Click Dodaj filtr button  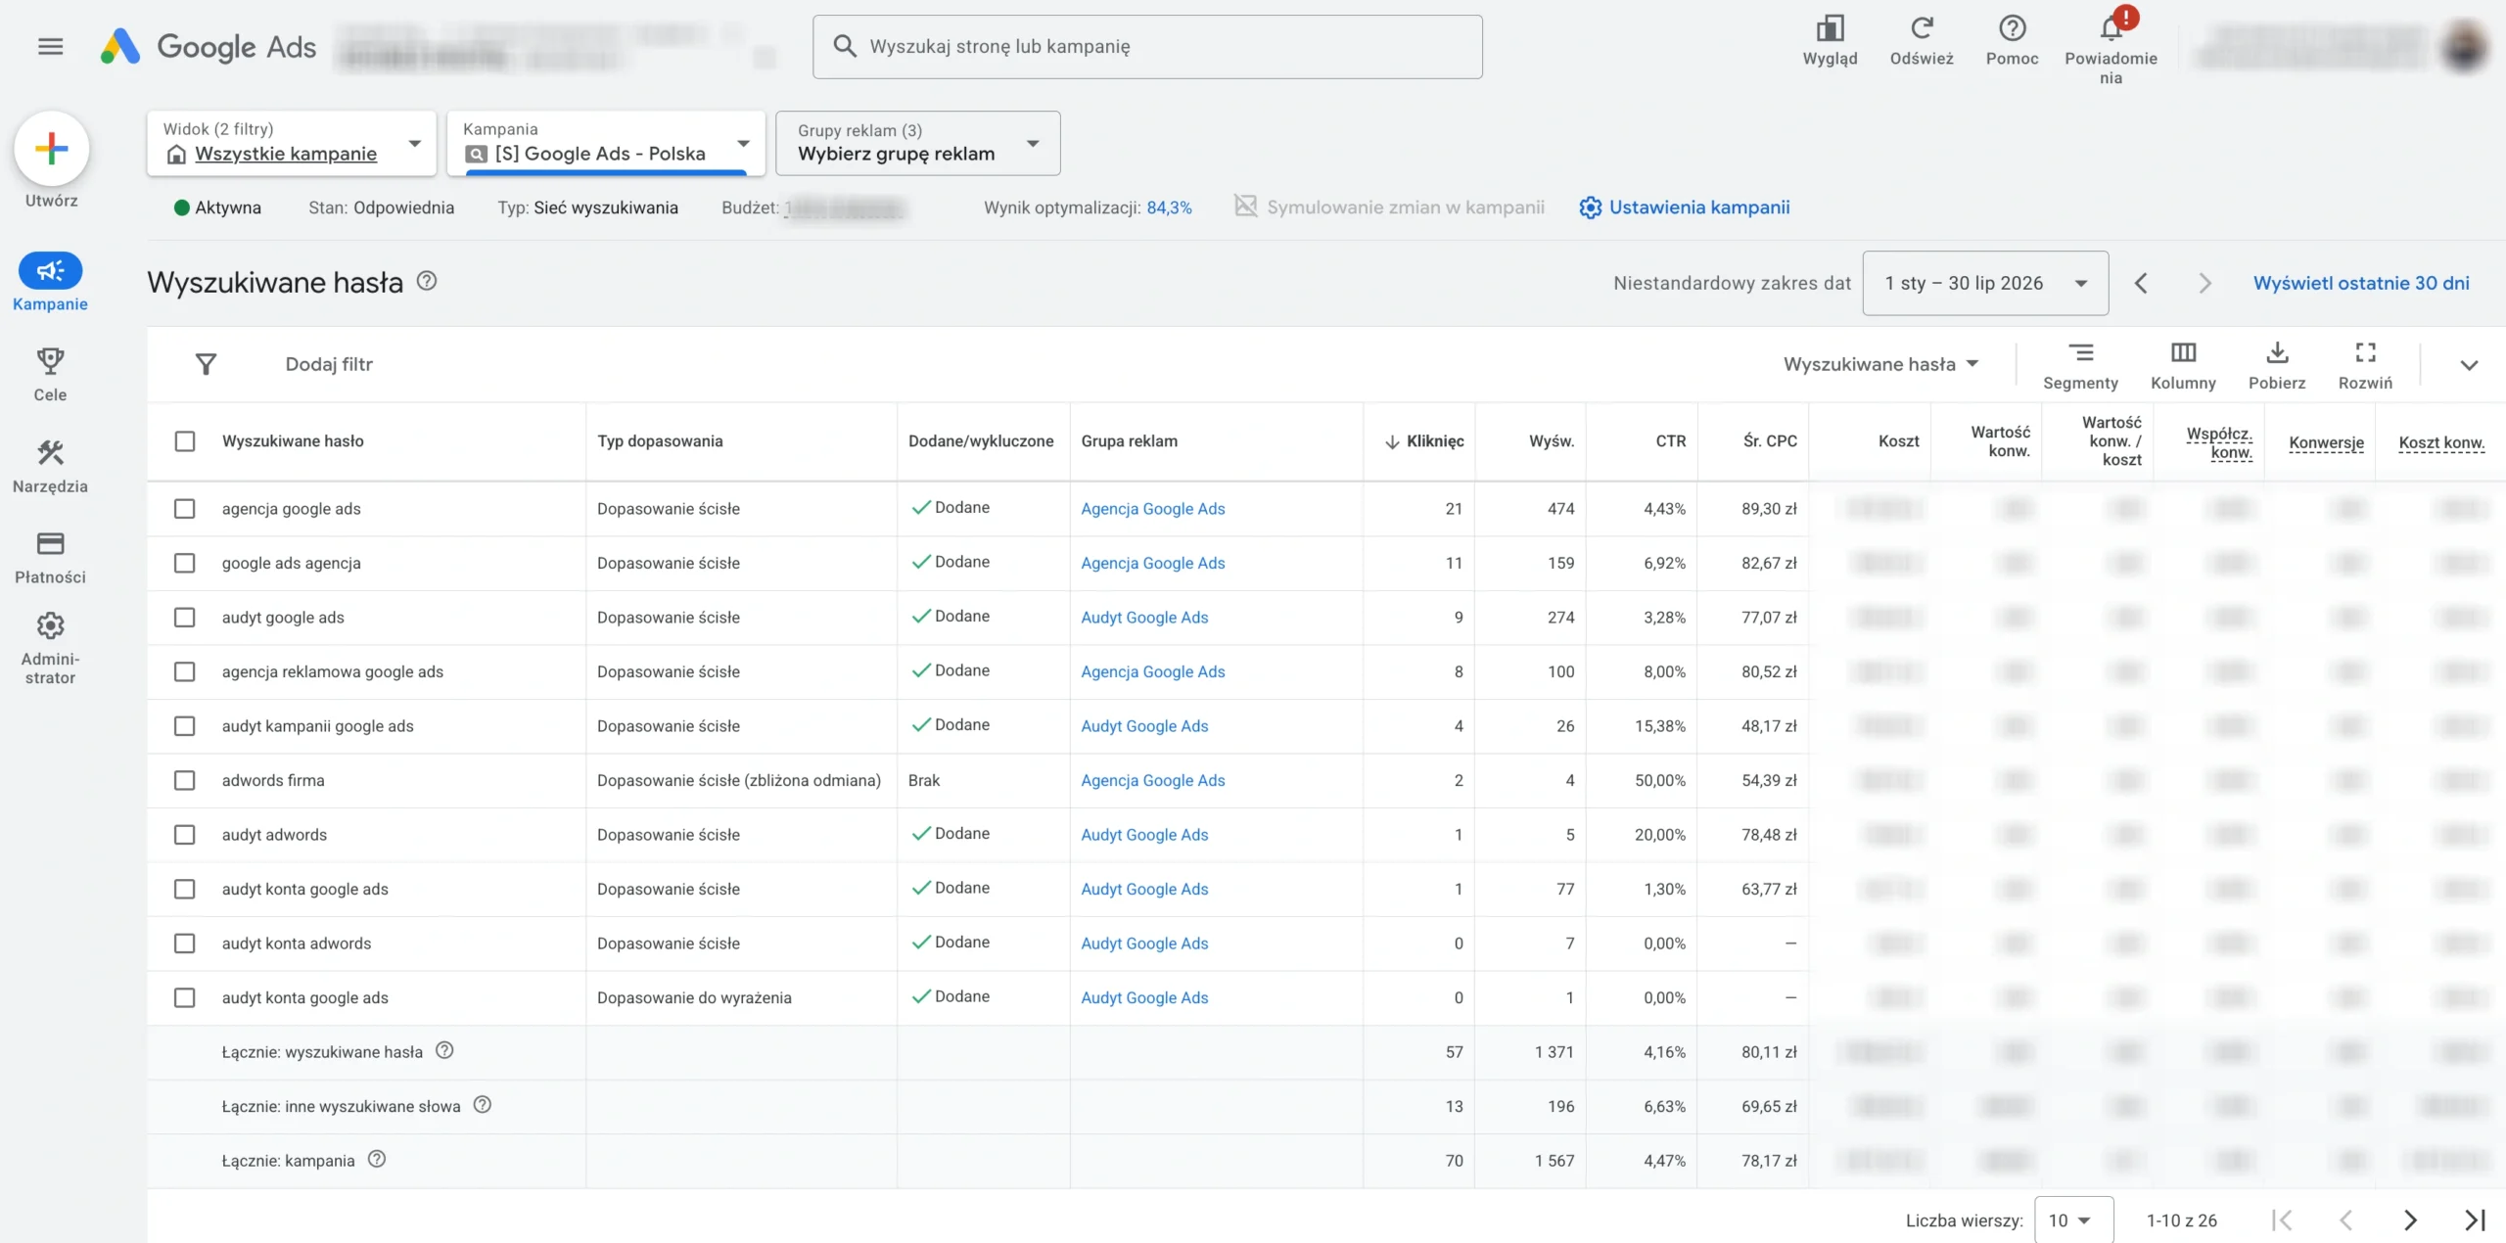[x=329, y=364]
